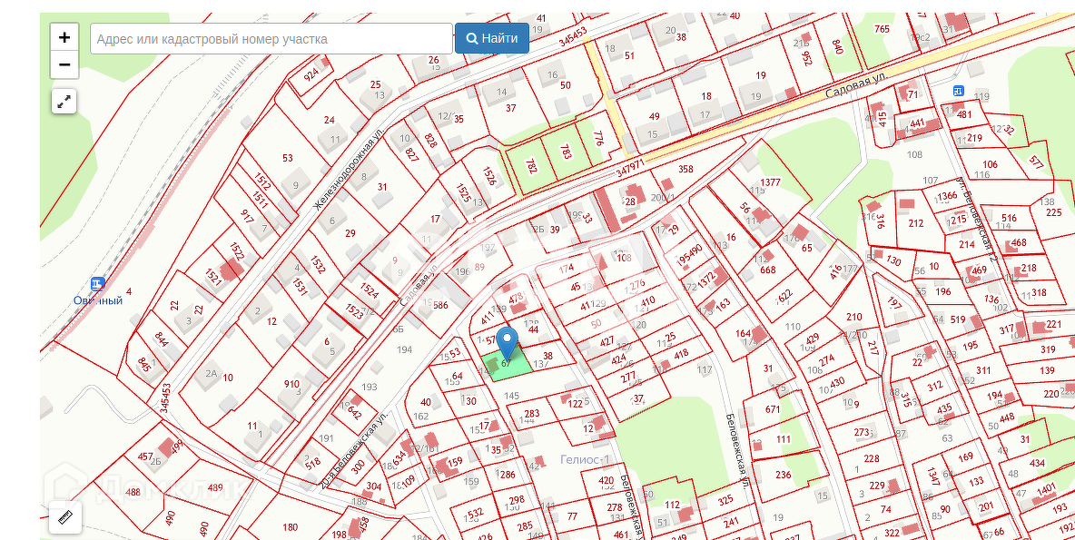The image size is (1075, 540).
Task: Zoom out with the minus button
Action: [x=64, y=64]
